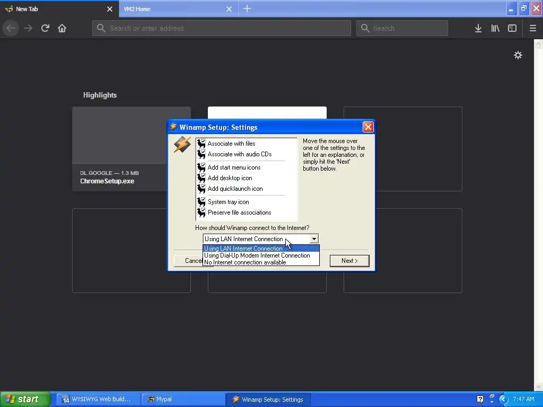543x407 pixels.
Task: Click llama icon beside Preserve file associations
Action: pyautogui.click(x=201, y=213)
